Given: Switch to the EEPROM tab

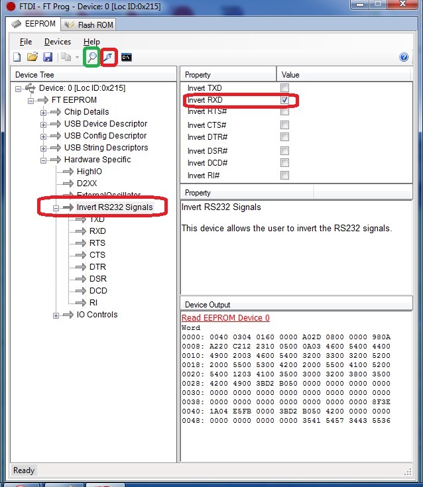Looking at the screenshot, I should click(x=33, y=24).
